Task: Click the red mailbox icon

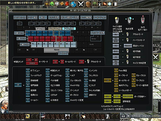Action: [x=67, y=4]
